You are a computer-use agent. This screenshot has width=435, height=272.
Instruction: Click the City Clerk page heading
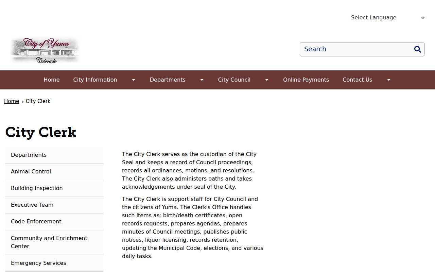pyautogui.click(x=41, y=132)
